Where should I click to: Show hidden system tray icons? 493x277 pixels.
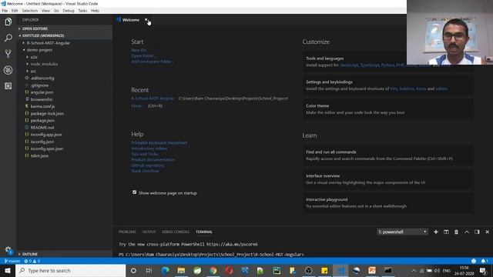(x=414, y=270)
